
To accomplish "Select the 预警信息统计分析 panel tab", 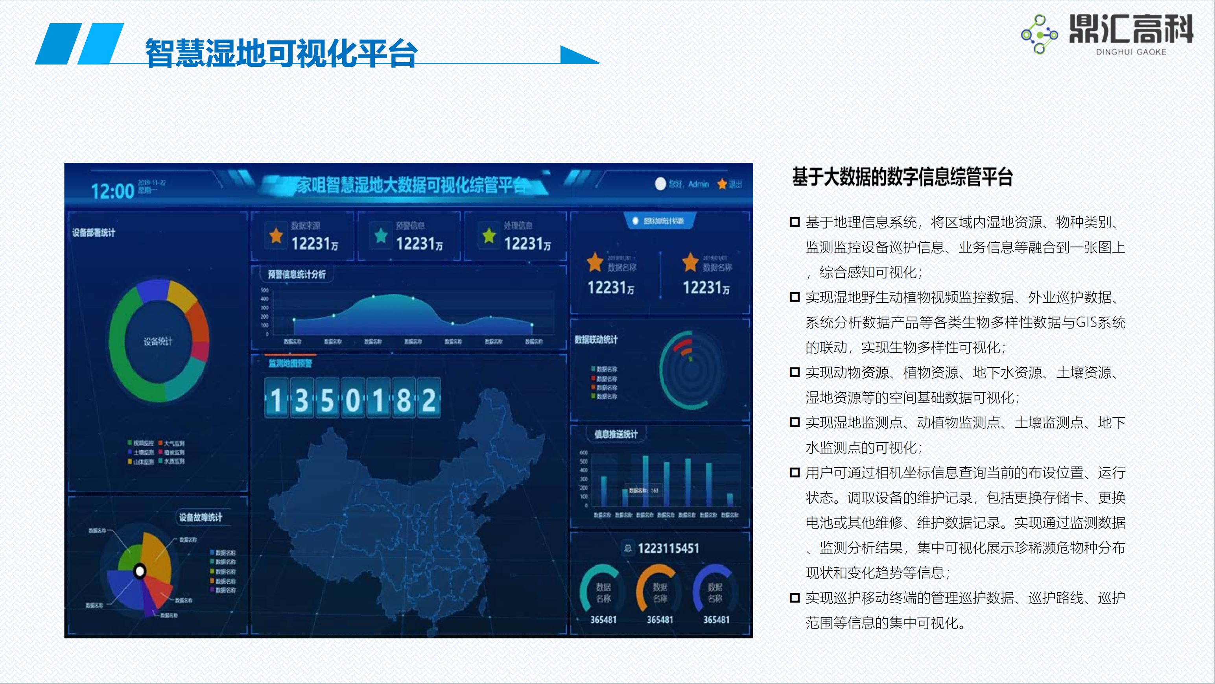I will (x=297, y=274).
